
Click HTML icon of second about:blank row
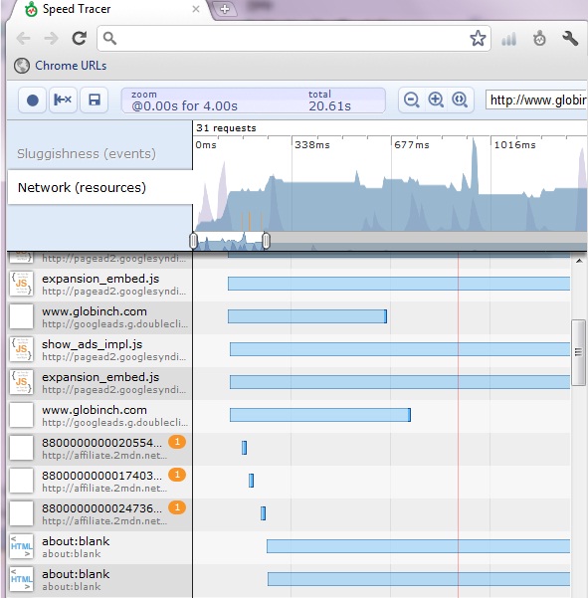click(x=21, y=579)
